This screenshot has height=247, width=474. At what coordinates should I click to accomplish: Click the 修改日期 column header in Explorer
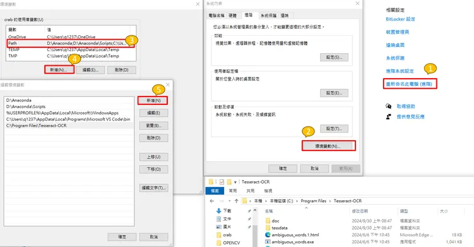point(360,211)
